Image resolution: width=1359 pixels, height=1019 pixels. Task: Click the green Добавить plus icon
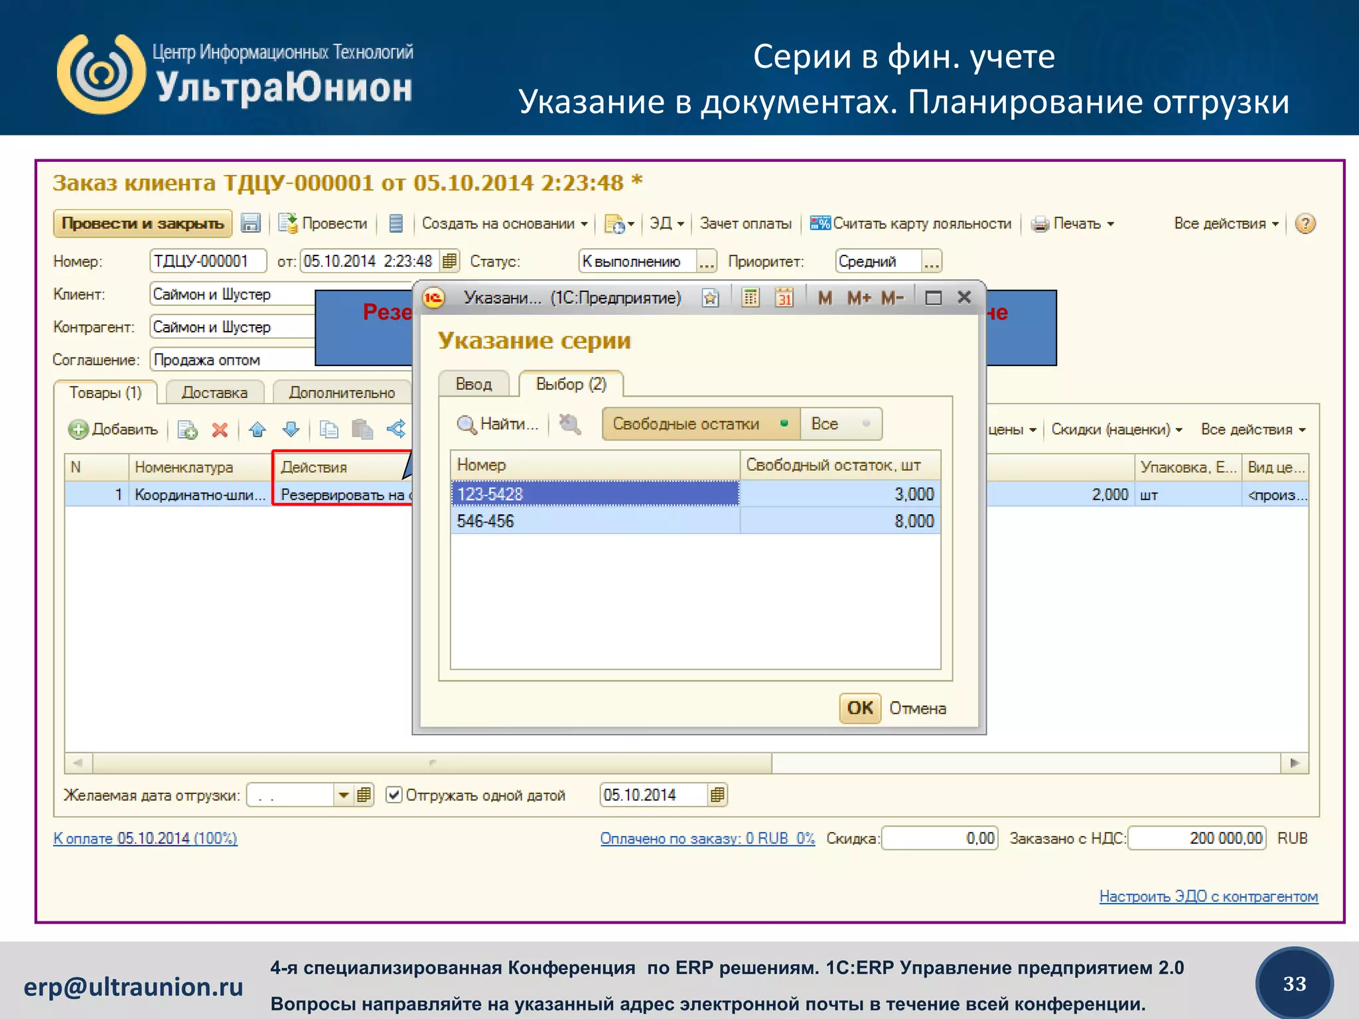pyautogui.click(x=78, y=429)
